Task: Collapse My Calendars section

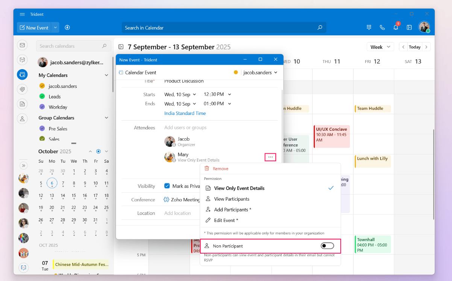Action: click(106, 75)
